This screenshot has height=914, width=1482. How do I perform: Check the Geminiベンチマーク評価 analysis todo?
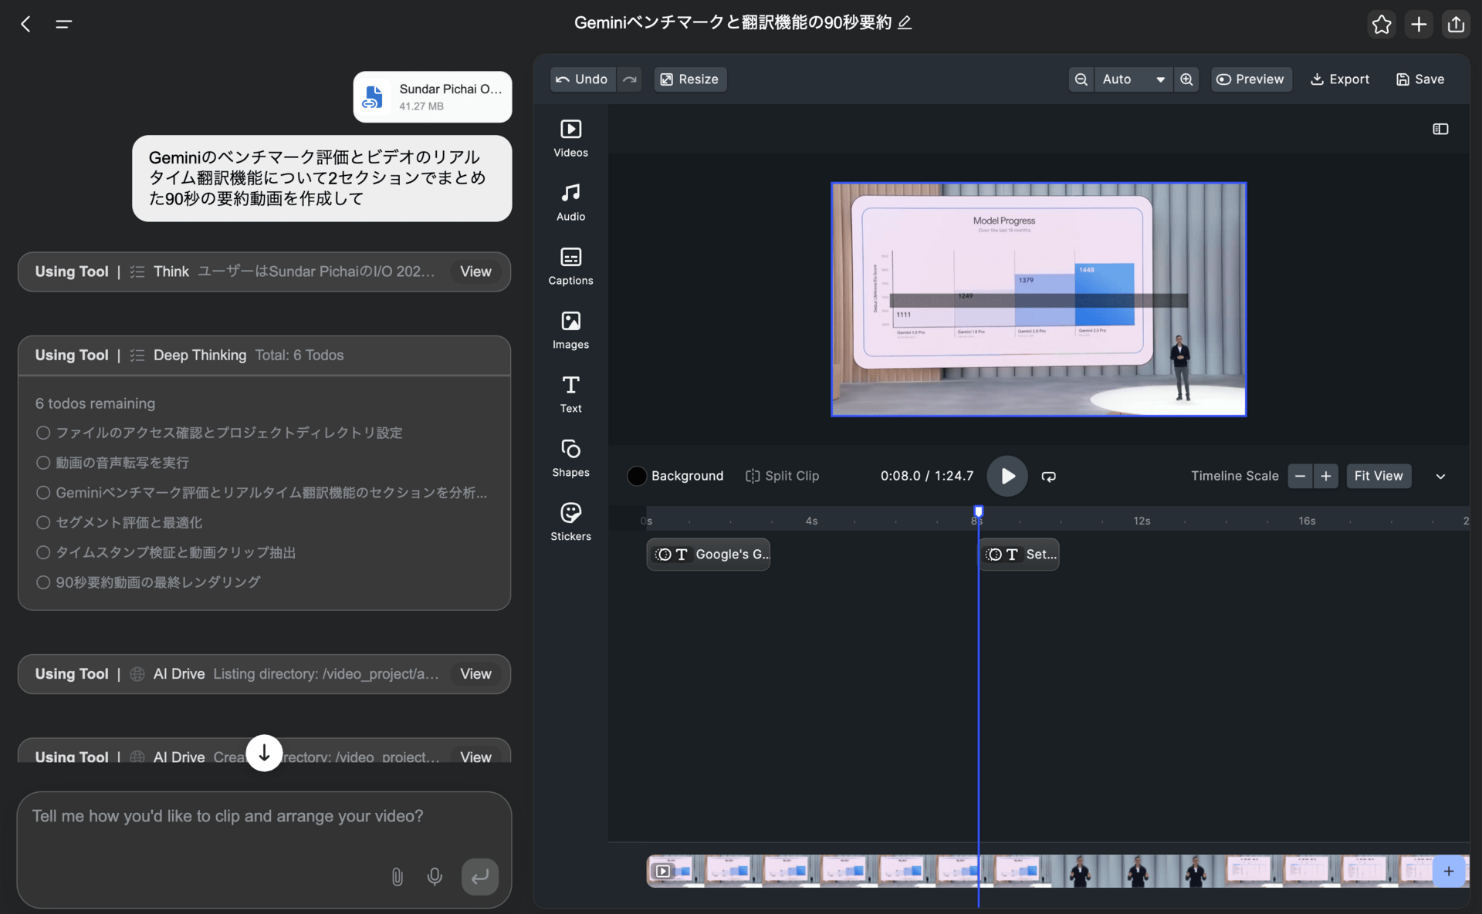pos(43,492)
